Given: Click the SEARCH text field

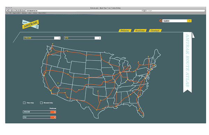Looking at the screenshot, I should [175, 21].
